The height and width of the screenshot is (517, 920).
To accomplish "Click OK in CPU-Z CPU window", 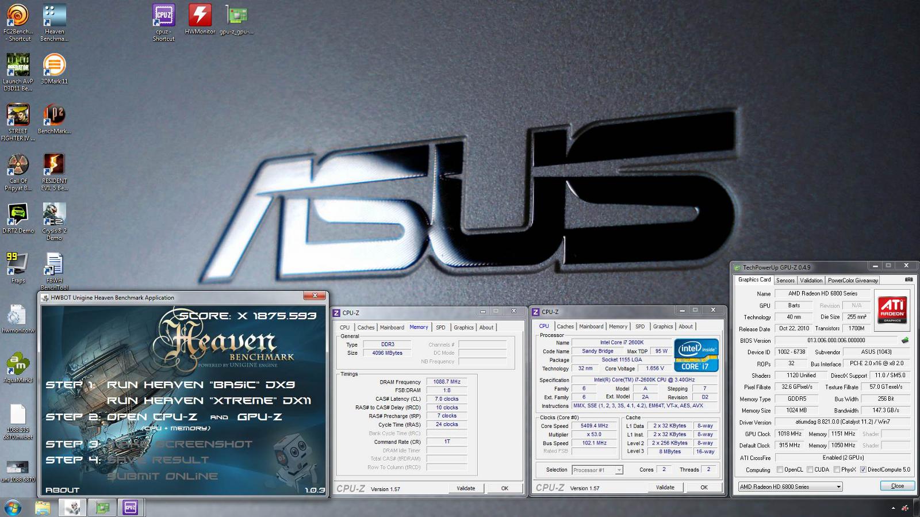I will (x=704, y=487).
